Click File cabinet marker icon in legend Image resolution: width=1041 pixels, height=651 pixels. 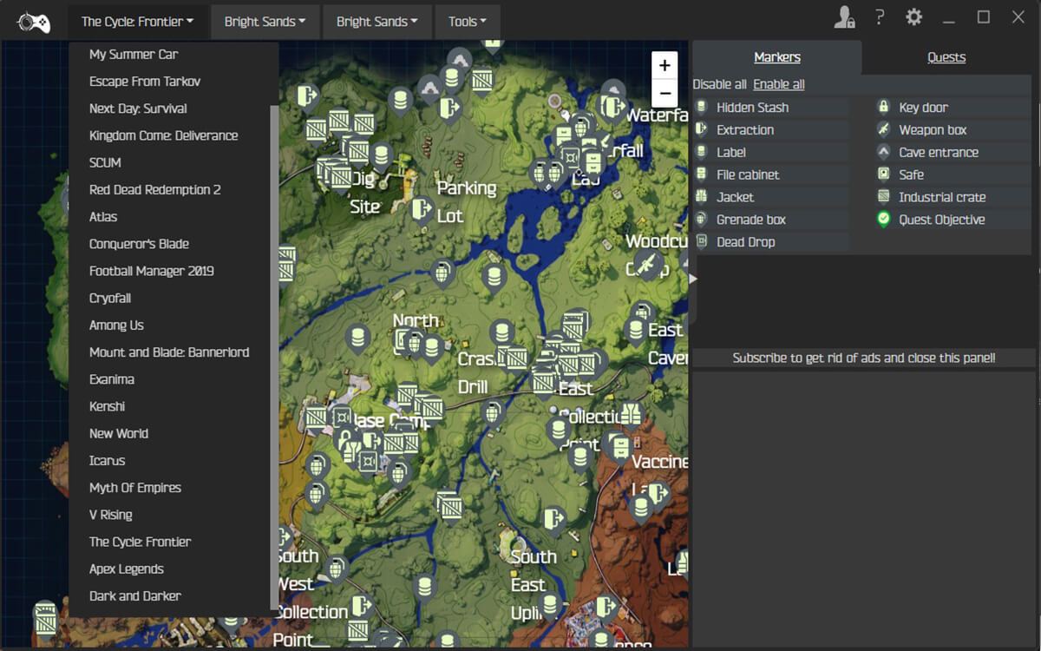tap(702, 175)
